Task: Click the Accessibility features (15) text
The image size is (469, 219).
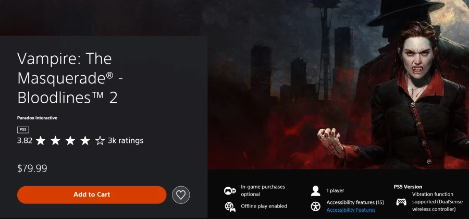Action: (x=355, y=202)
